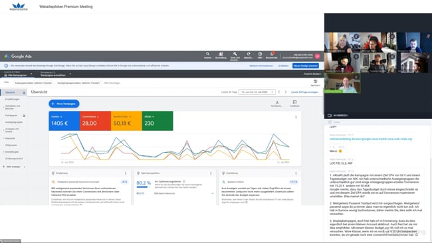Click the account avatar in Google Ads header

(318, 56)
